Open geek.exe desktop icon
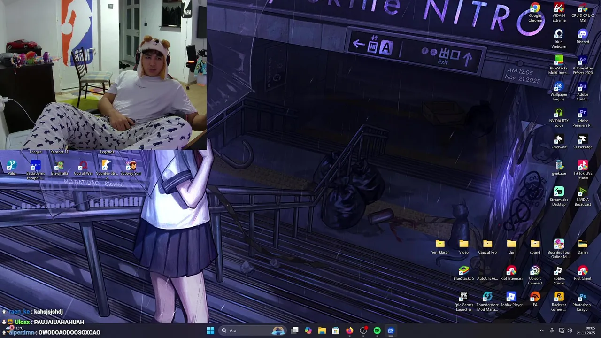Viewport: 601px width, 338px height. [559, 168]
